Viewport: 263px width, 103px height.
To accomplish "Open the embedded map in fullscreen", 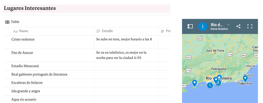I will tap(250, 26).
